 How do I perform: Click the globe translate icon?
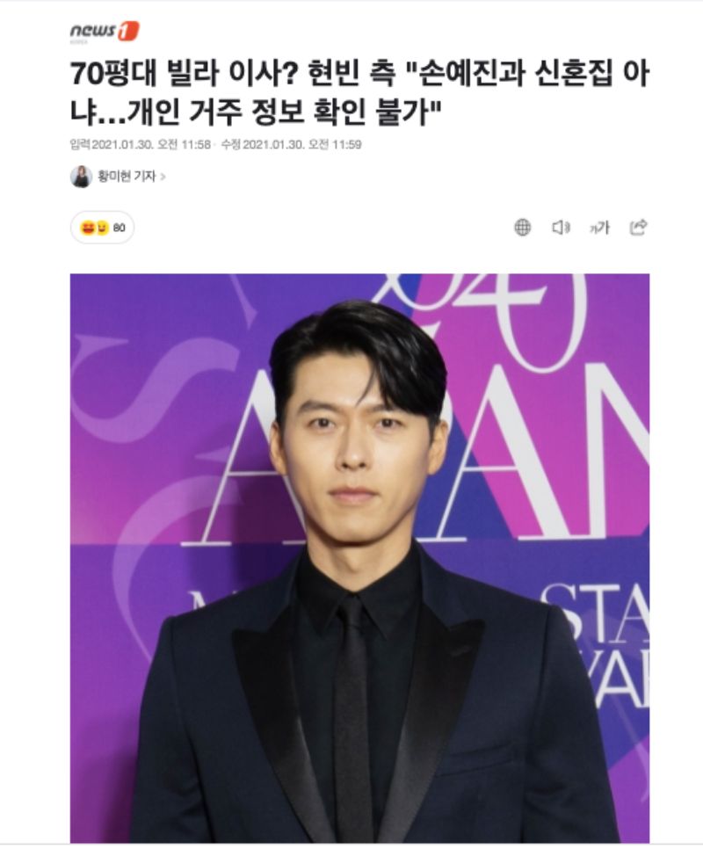point(522,228)
